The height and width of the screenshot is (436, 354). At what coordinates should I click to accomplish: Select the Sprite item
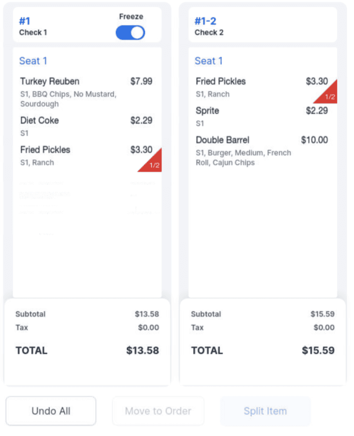point(207,111)
